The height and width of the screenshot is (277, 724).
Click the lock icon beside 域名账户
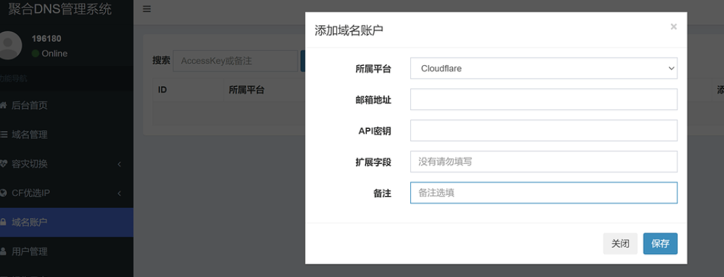click(x=3, y=222)
